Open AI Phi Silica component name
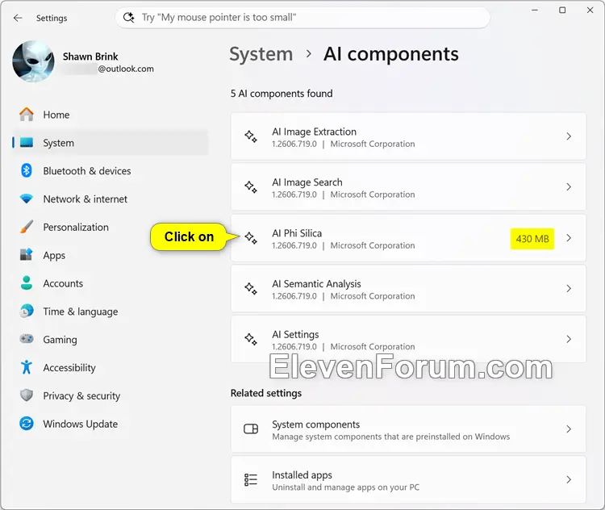Viewport: 605px width, 510px height. click(x=297, y=233)
